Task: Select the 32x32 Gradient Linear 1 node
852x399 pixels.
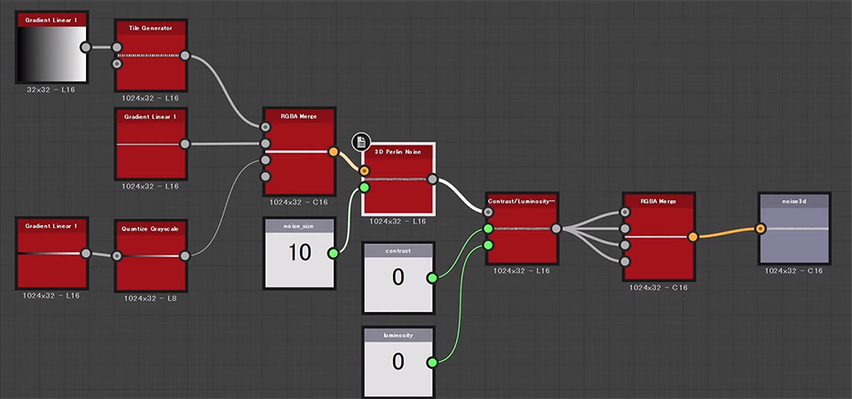Action: (51, 53)
